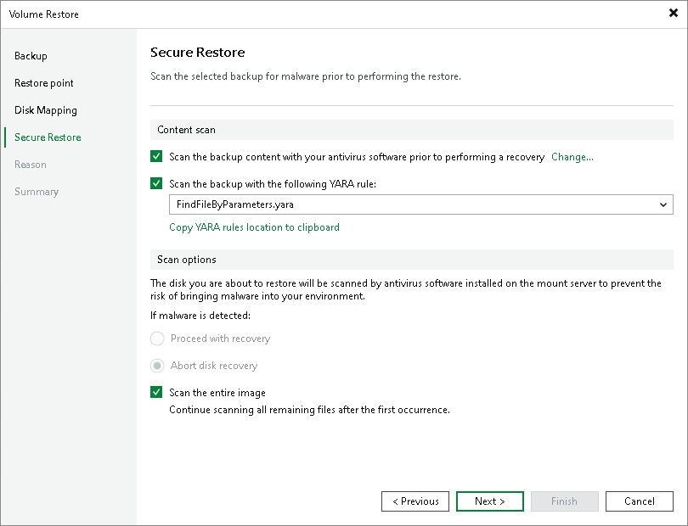Click the Secure Restore page heading
688x526 pixels.
197,52
